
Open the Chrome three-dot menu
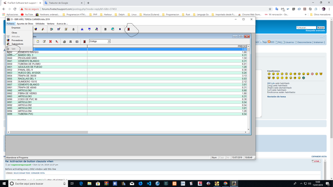(x=329, y=9)
